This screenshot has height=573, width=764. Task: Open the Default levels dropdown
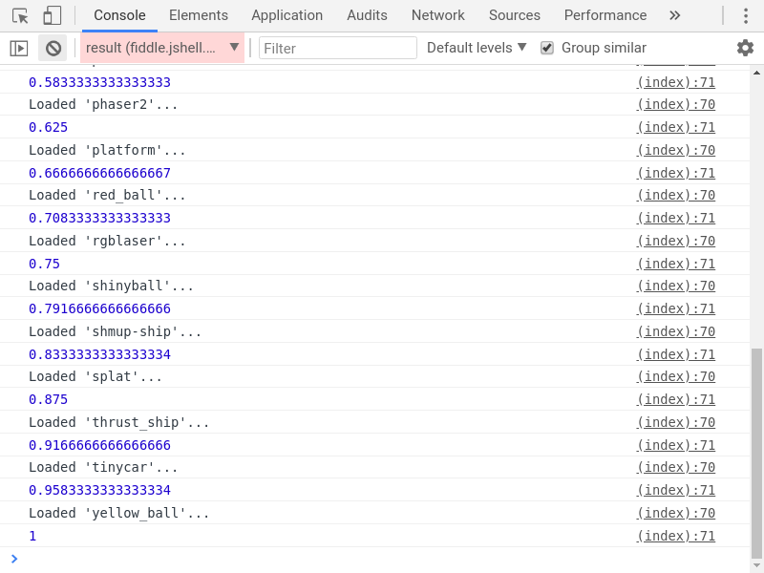pos(476,48)
